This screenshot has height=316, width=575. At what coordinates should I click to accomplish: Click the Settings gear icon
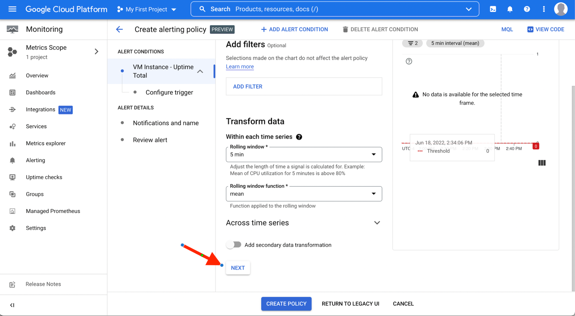[12, 228]
